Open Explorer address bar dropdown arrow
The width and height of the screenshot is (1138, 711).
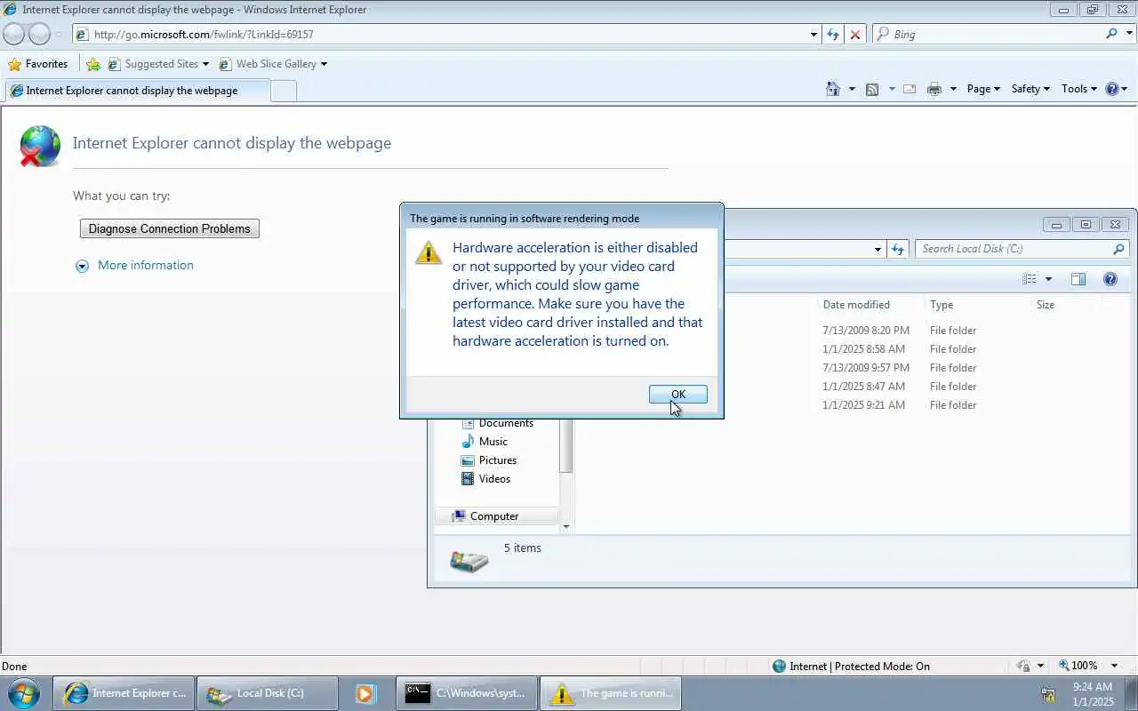878,249
